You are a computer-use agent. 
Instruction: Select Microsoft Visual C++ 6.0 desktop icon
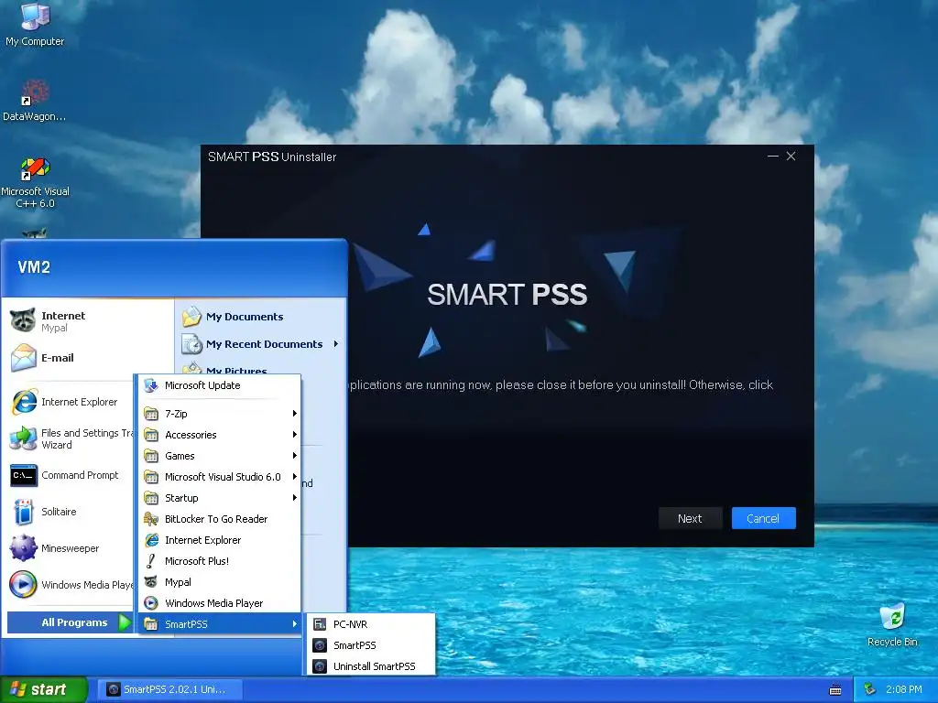pyautogui.click(x=35, y=183)
